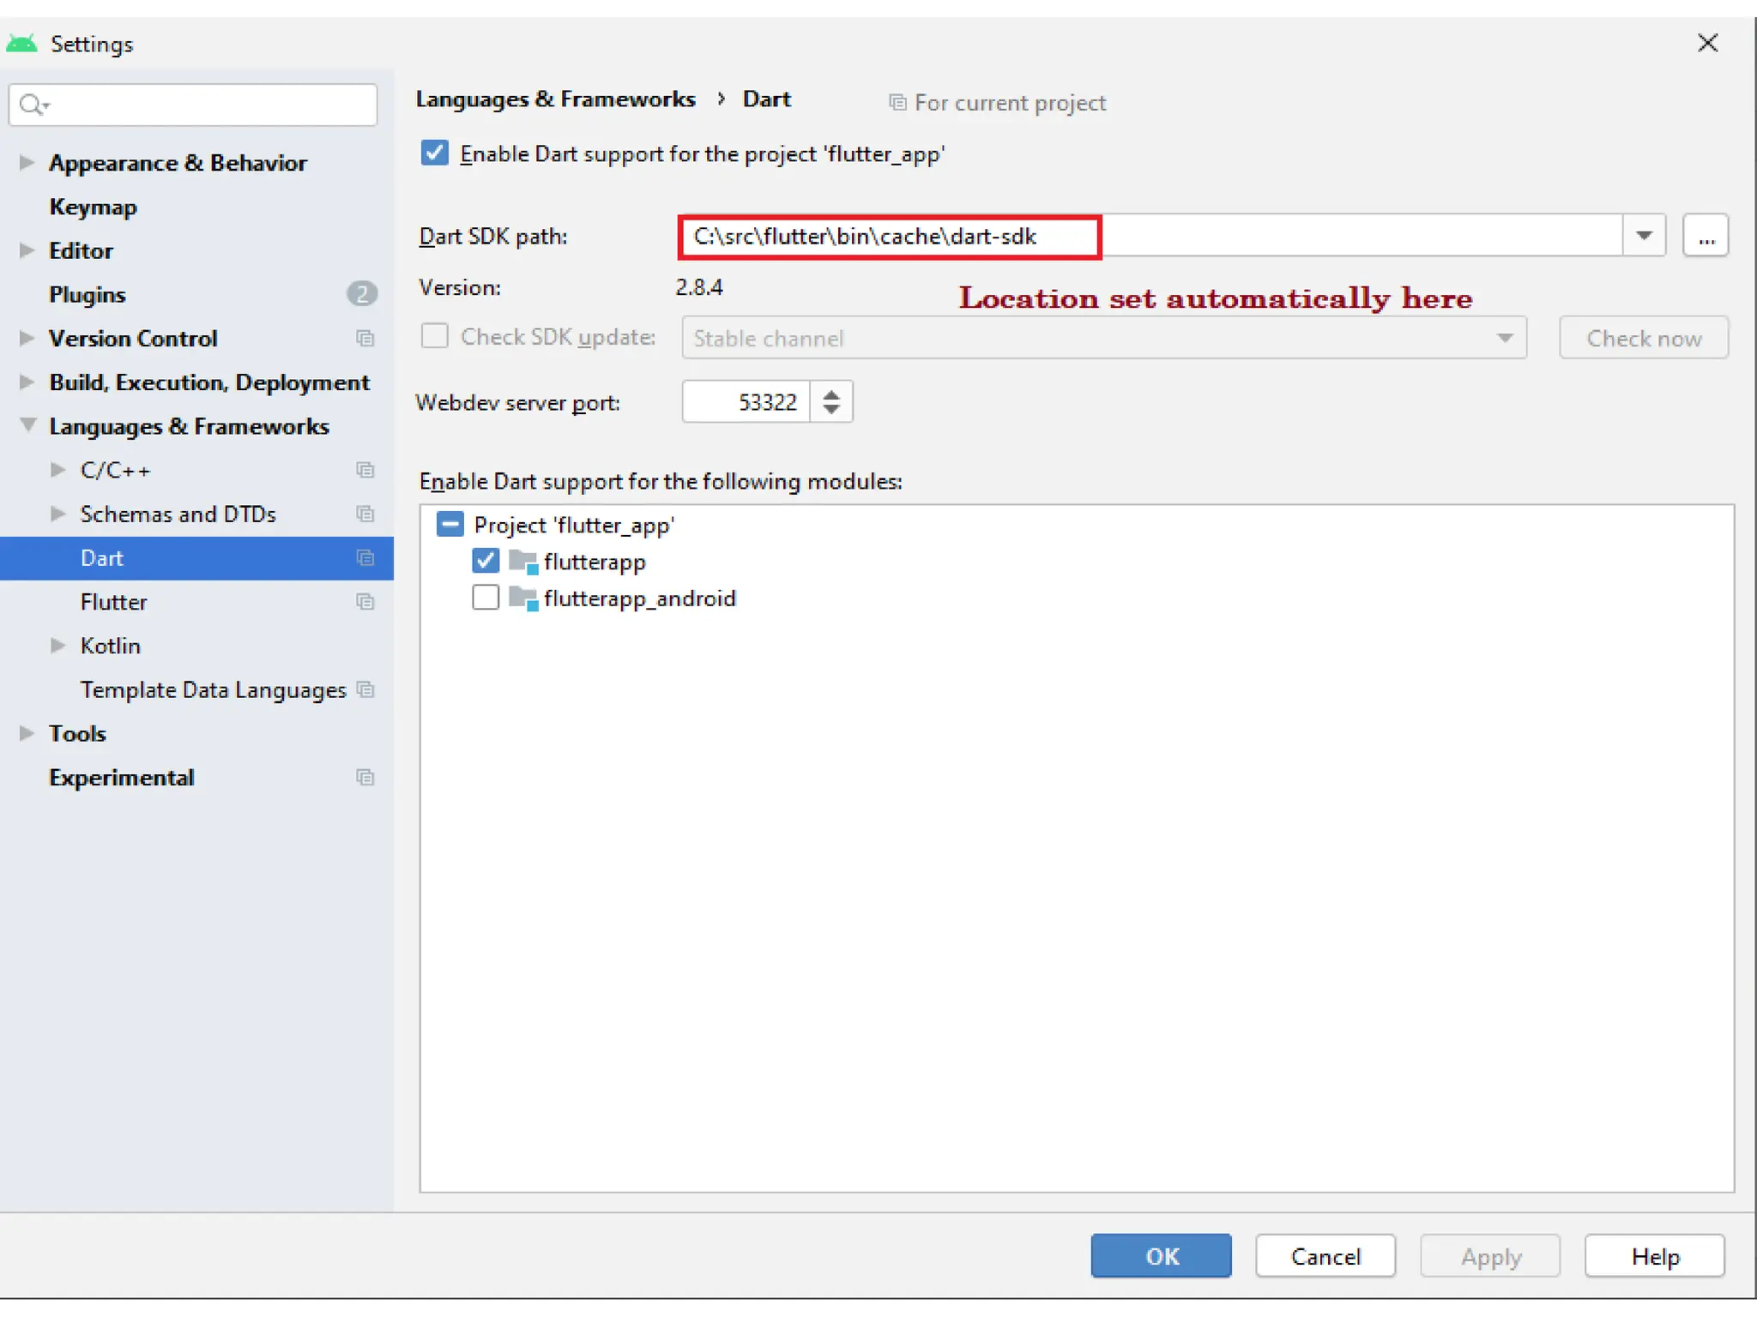
Task: Click the Cancel button
Action: (x=1325, y=1256)
